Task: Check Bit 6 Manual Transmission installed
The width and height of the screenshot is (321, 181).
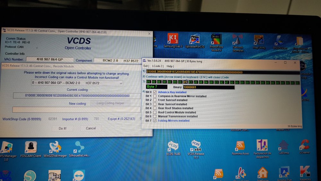Action: coord(155,116)
